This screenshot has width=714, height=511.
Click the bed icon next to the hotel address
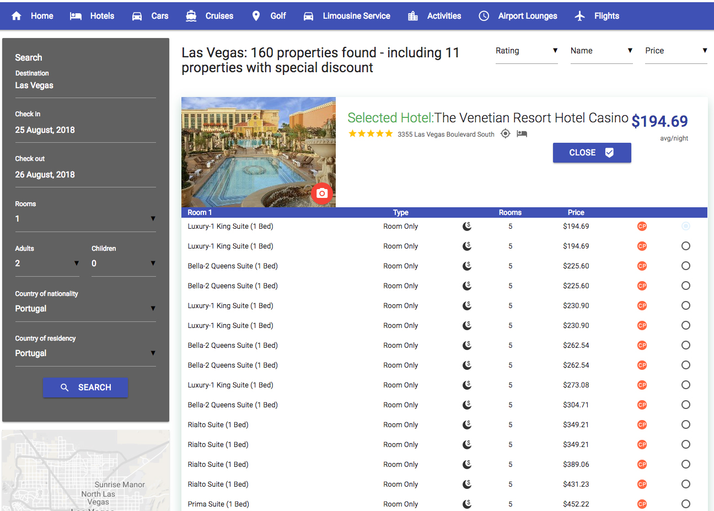coord(522,133)
